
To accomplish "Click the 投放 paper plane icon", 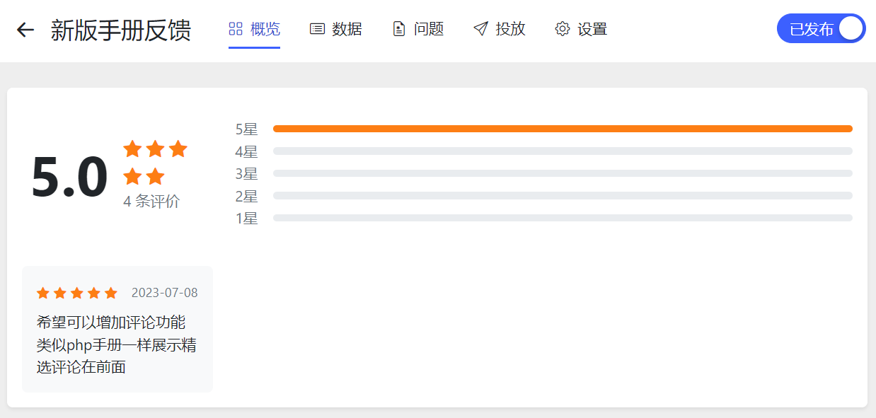I will point(481,29).
